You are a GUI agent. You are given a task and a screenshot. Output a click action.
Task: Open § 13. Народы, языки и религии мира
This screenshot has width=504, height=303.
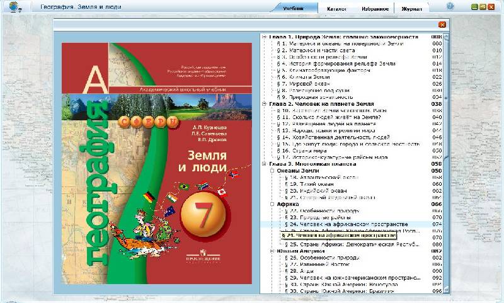click(326, 131)
